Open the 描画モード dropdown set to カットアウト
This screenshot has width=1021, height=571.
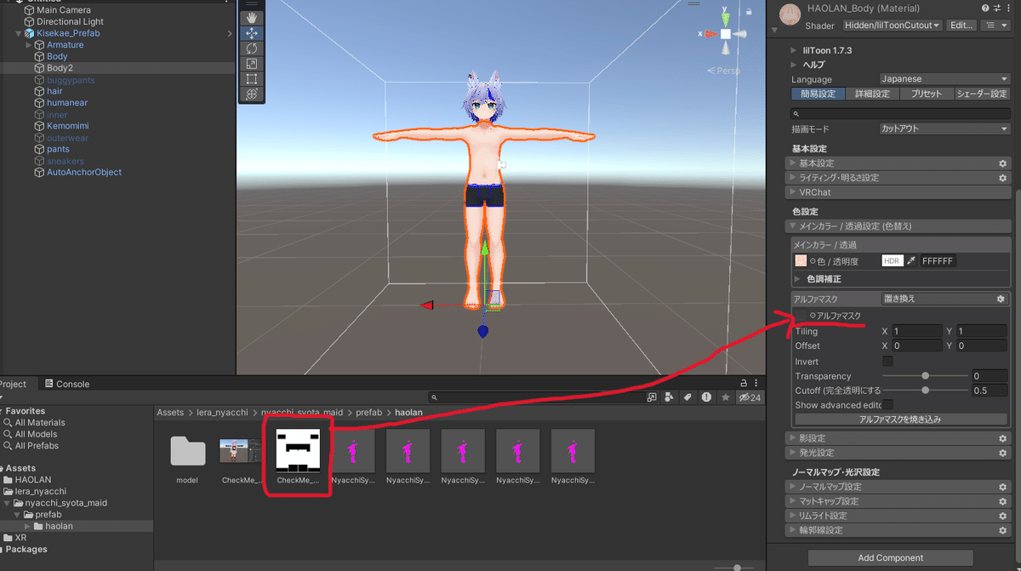[944, 129]
